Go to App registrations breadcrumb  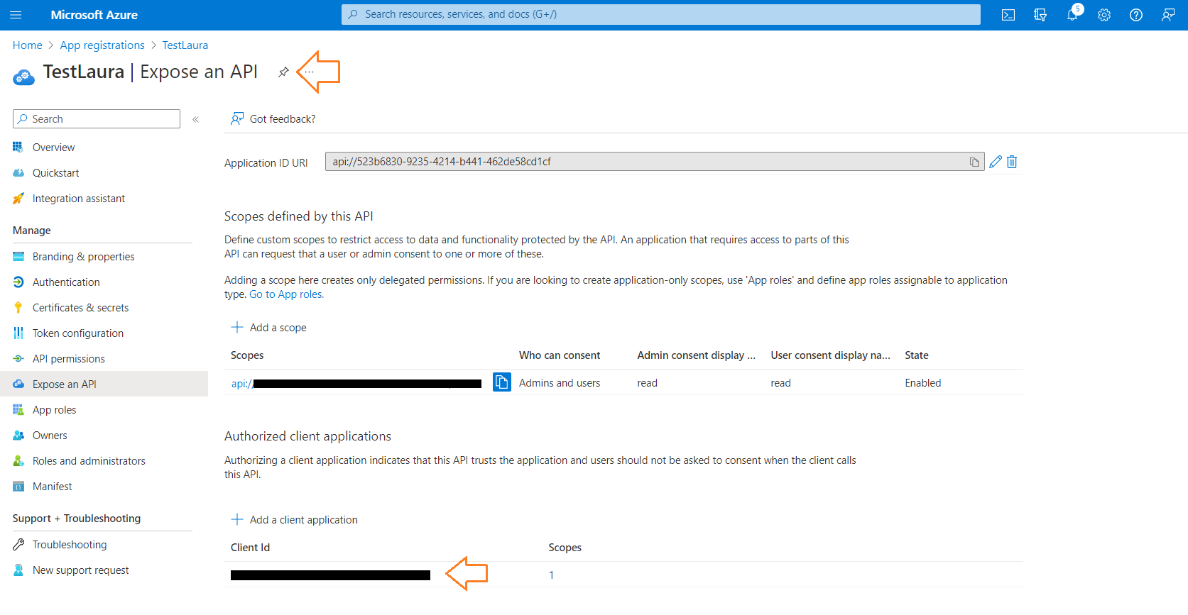(102, 45)
